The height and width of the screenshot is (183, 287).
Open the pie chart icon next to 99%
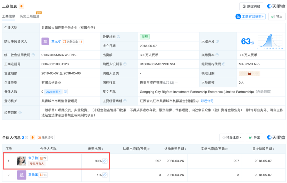105,161
